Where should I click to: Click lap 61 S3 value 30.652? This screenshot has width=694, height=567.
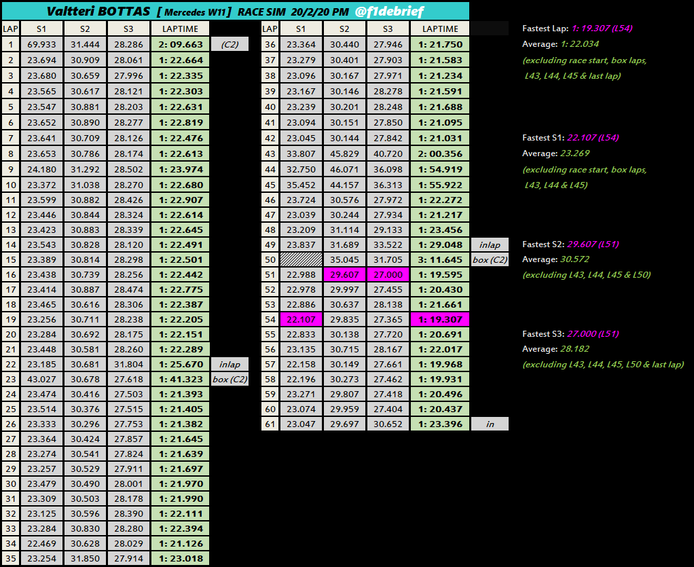(388, 424)
